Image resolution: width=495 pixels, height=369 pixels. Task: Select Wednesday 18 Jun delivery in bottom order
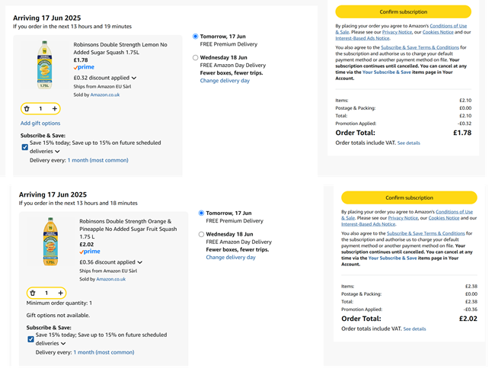point(201,234)
